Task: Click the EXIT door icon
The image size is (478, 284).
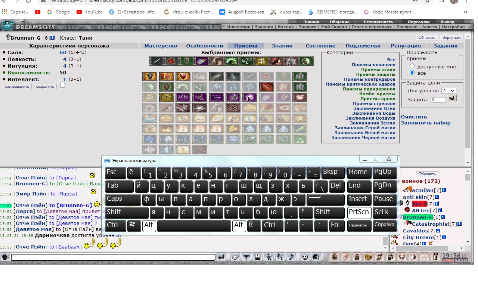Action: pos(435,257)
